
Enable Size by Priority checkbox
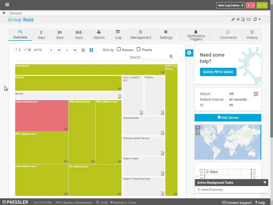(138, 49)
